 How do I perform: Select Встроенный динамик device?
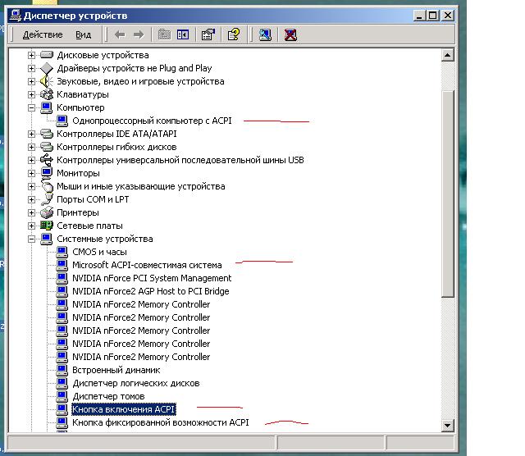click(x=116, y=370)
